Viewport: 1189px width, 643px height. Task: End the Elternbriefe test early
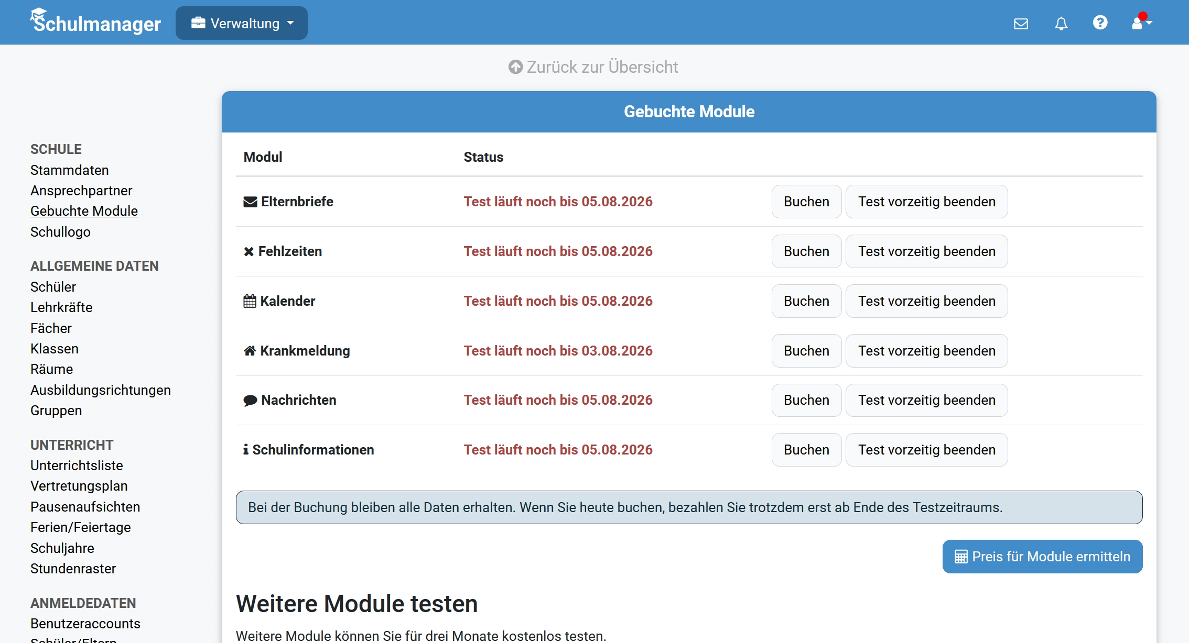[x=926, y=202]
